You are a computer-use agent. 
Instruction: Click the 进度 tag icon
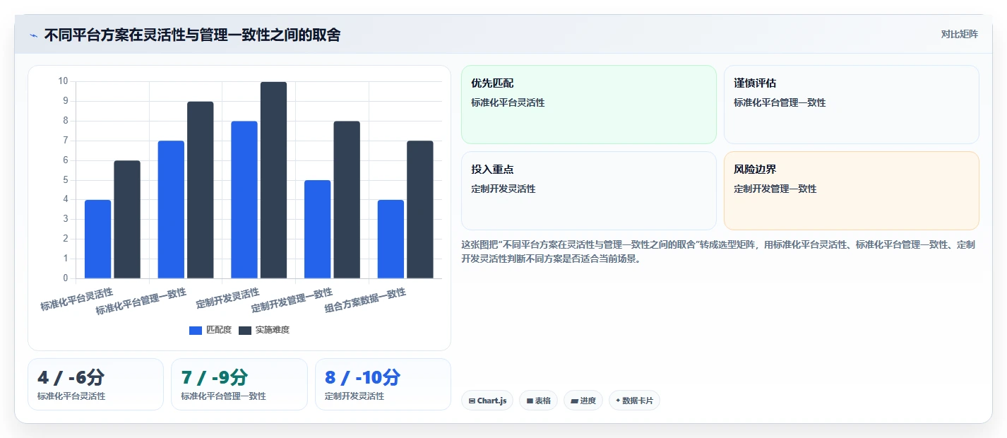(x=574, y=401)
